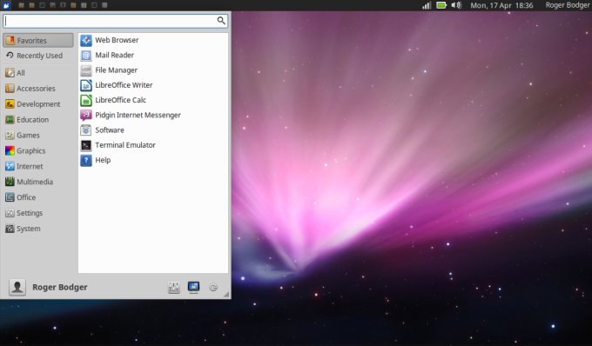Open All Settings mixer-sliders icon
This screenshot has height=346, width=592.
pos(173,287)
